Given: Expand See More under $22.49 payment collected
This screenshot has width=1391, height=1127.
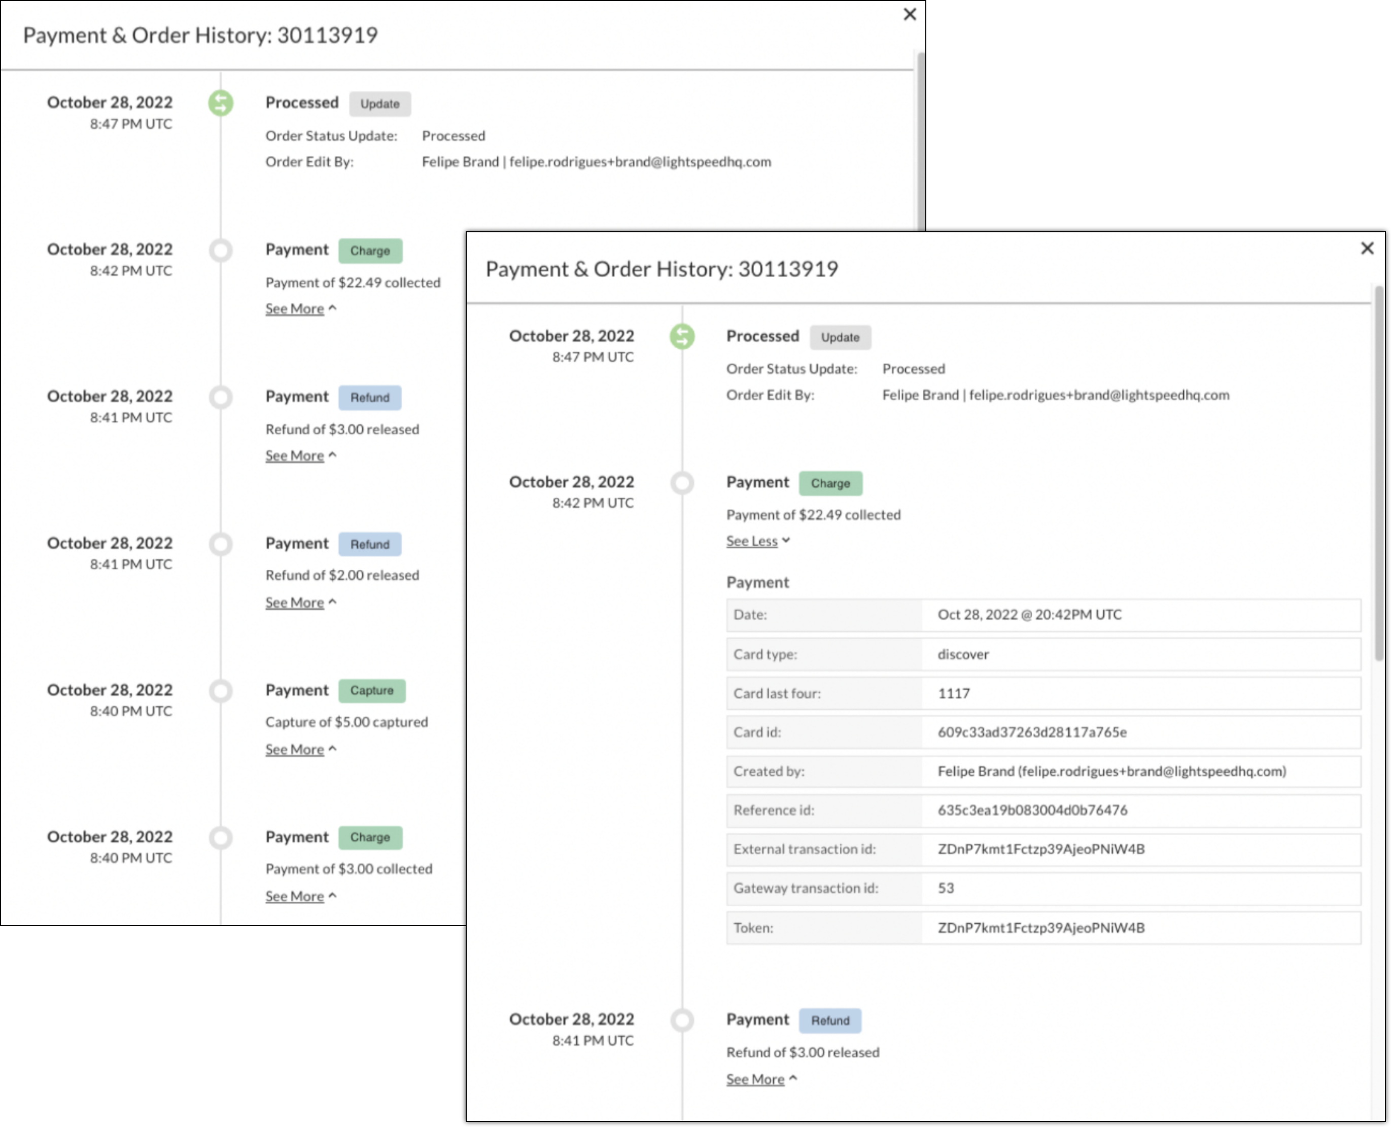Looking at the screenshot, I should click(294, 309).
